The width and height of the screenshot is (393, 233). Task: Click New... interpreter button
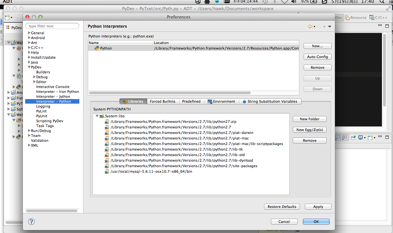317,46
